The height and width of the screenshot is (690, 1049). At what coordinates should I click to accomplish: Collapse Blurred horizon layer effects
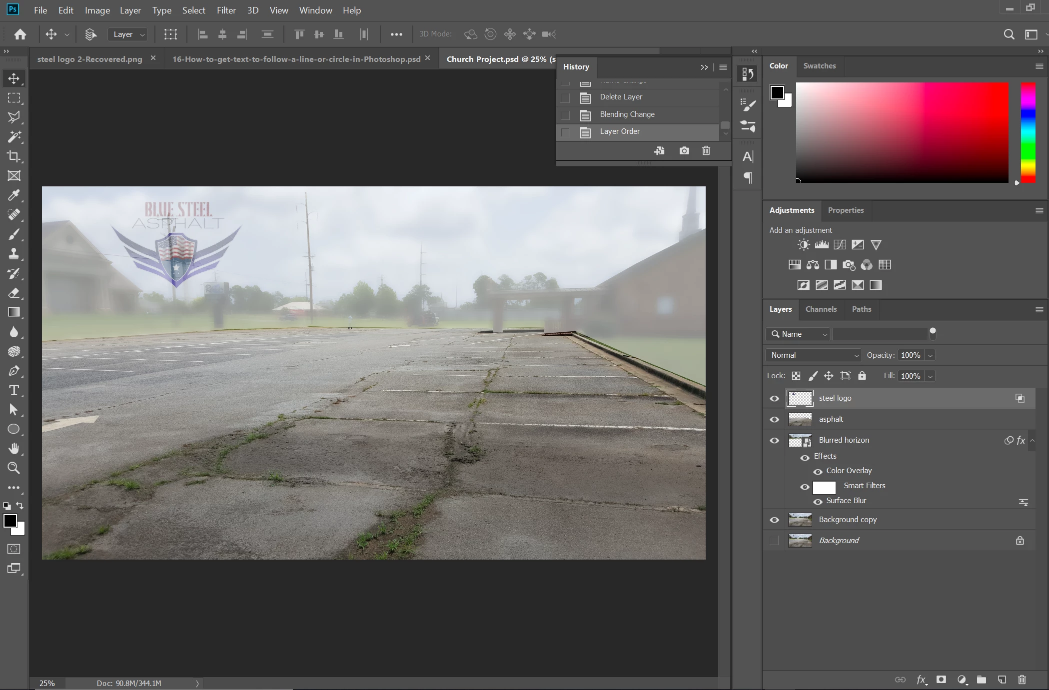(1033, 440)
